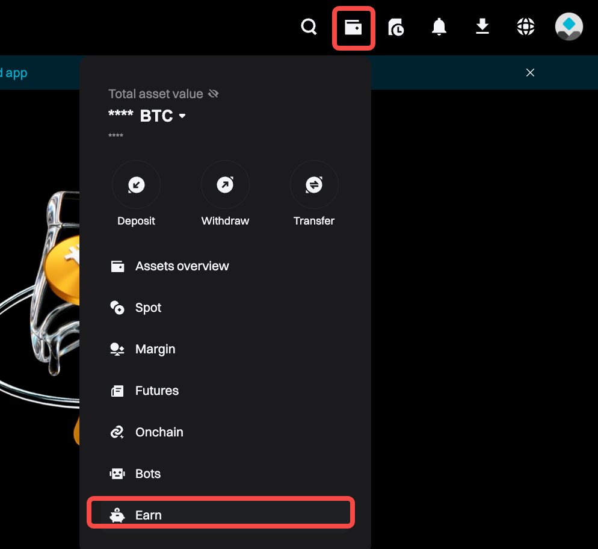The height and width of the screenshot is (549, 598).
Task: Expand the BTC currency dropdown
Action: pos(182,116)
